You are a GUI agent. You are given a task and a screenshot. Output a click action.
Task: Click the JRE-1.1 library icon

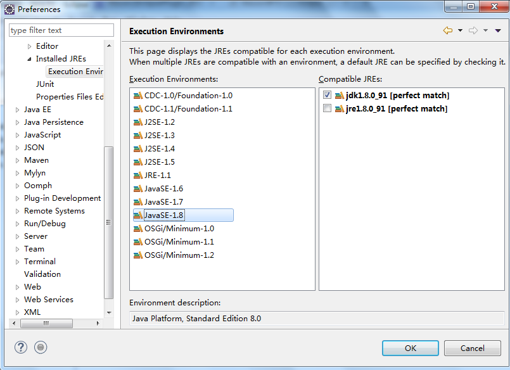[138, 175]
